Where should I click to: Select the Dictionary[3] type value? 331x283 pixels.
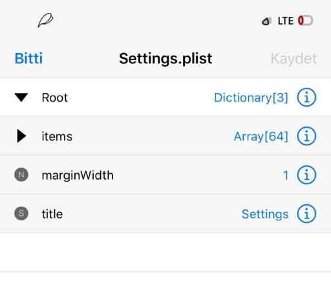tap(251, 98)
